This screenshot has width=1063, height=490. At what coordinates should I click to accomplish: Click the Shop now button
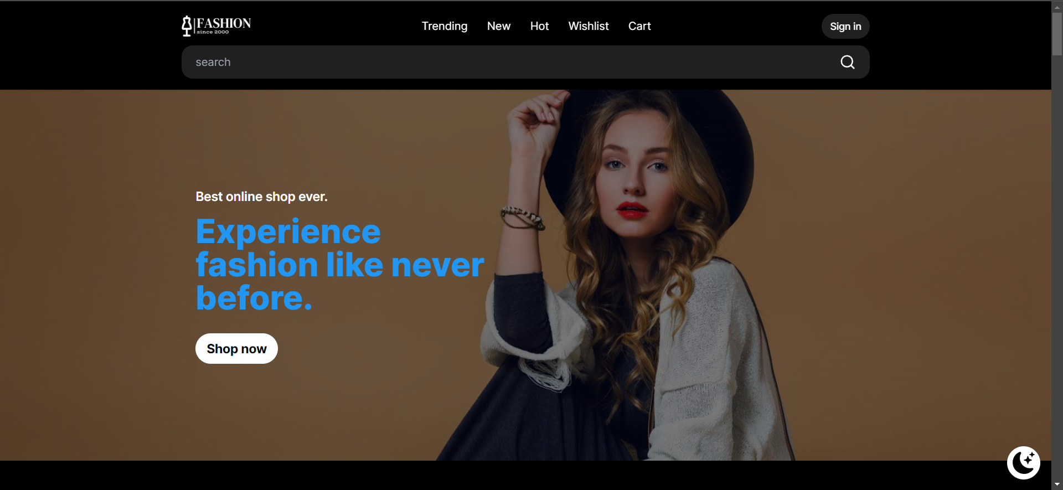tap(236, 349)
